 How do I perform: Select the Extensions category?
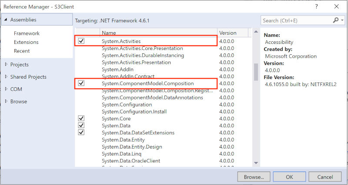(x=26, y=42)
